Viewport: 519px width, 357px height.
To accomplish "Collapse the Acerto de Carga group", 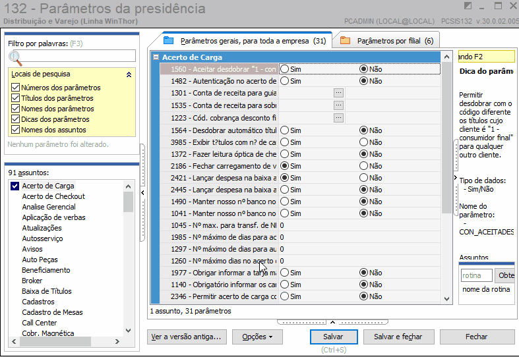I will 156,57.
